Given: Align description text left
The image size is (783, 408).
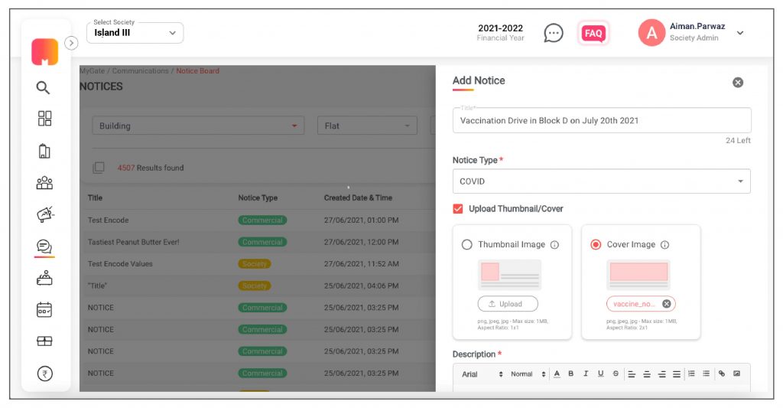Looking at the screenshot, I should (631, 374).
